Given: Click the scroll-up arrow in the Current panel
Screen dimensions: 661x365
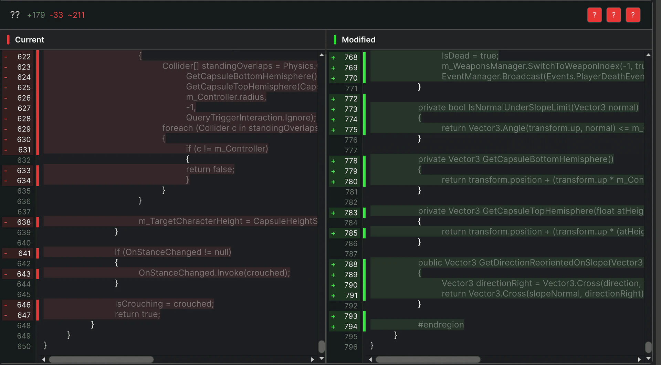Looking at the screenshot, I should click(x=321, y=54).
